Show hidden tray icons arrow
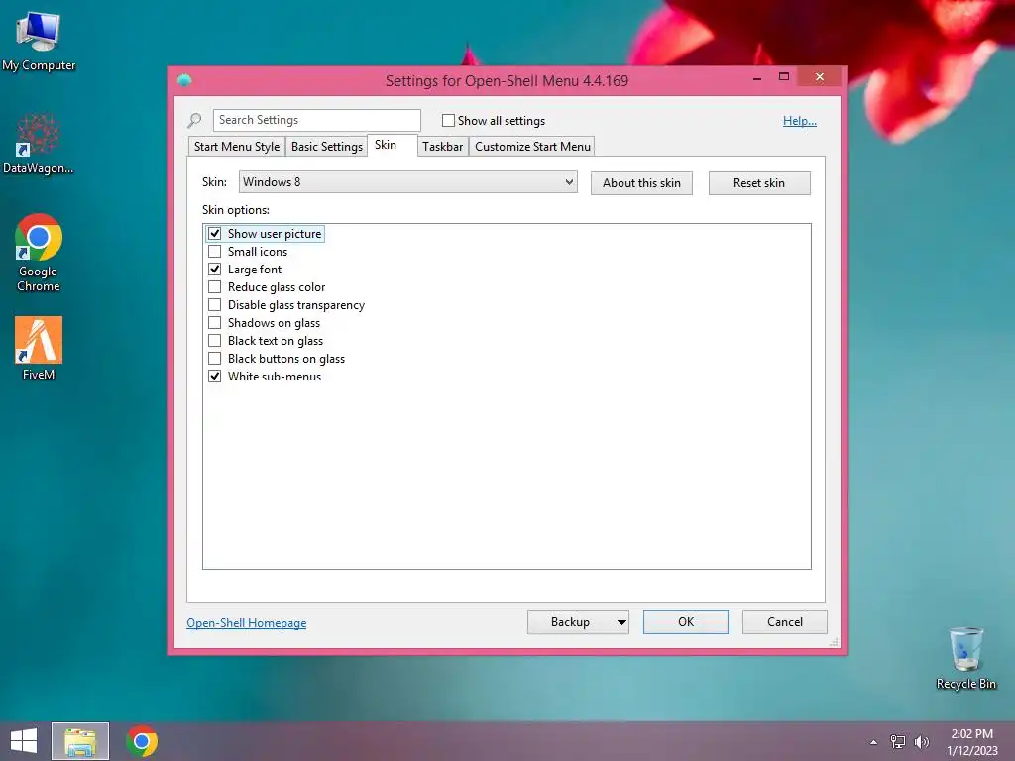Viewport: 1015px width, 761px height. pos(874,742)
